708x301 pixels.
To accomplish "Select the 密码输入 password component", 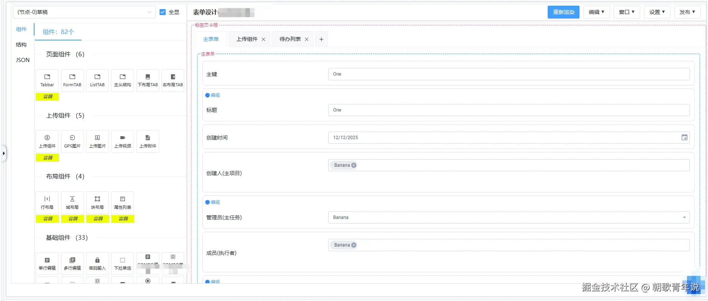I will pos(97,264).
